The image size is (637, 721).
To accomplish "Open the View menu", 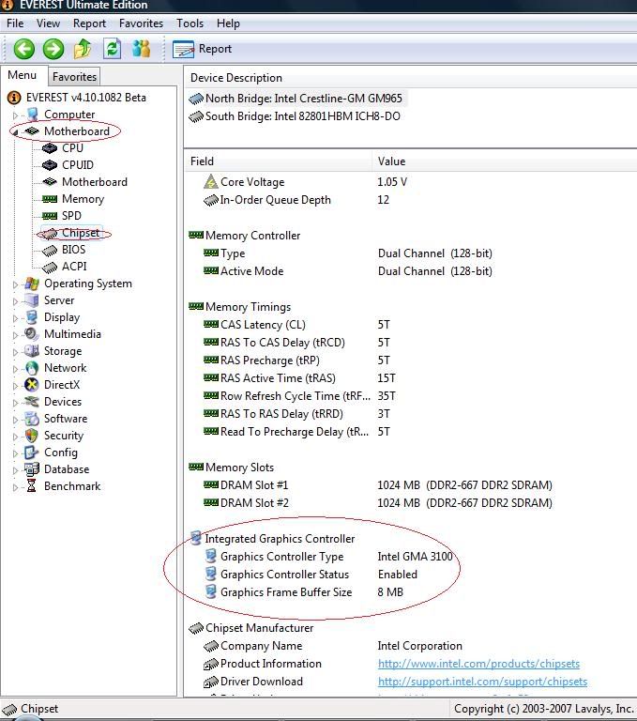I will [48, 23].
